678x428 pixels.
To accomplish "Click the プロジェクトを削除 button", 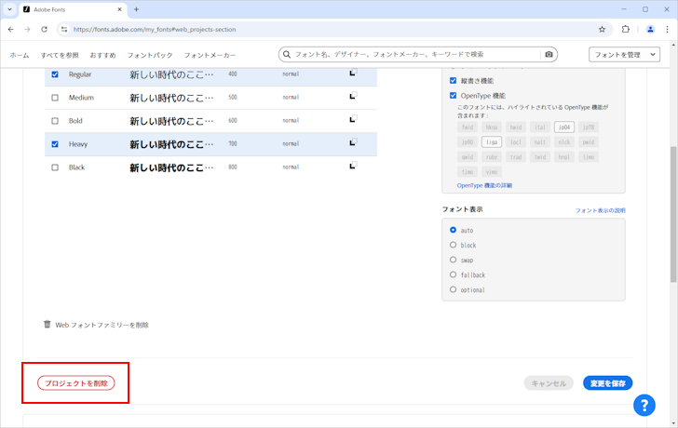I will click(75, 383).
